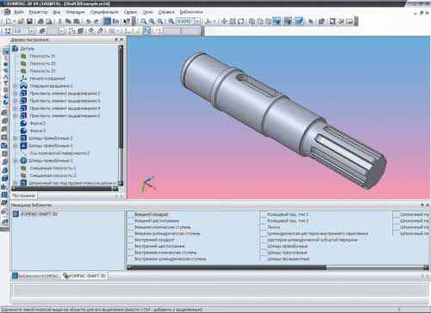The image size is (431, 313).
Task: Click the New document icon
Action: click(x=9, y=21)
